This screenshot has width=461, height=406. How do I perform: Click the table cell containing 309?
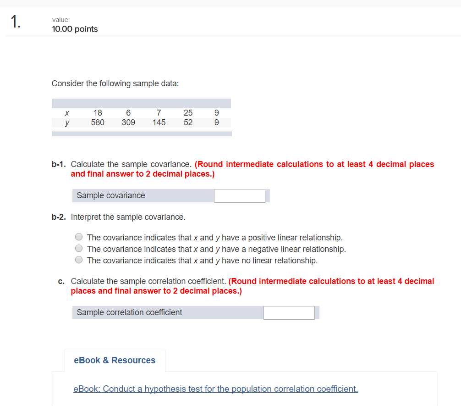click(x=128, y=122)
